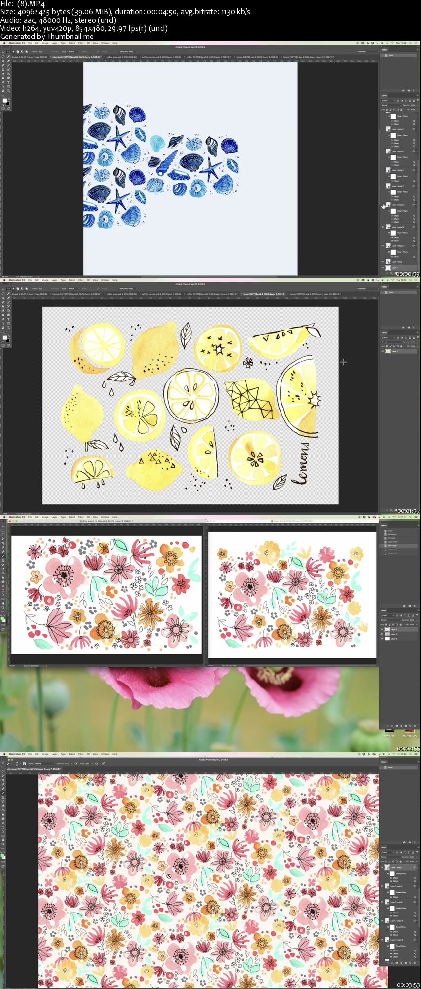Toggle visibility of Layer 1 copy 13, seashell frame

(383, 246)
